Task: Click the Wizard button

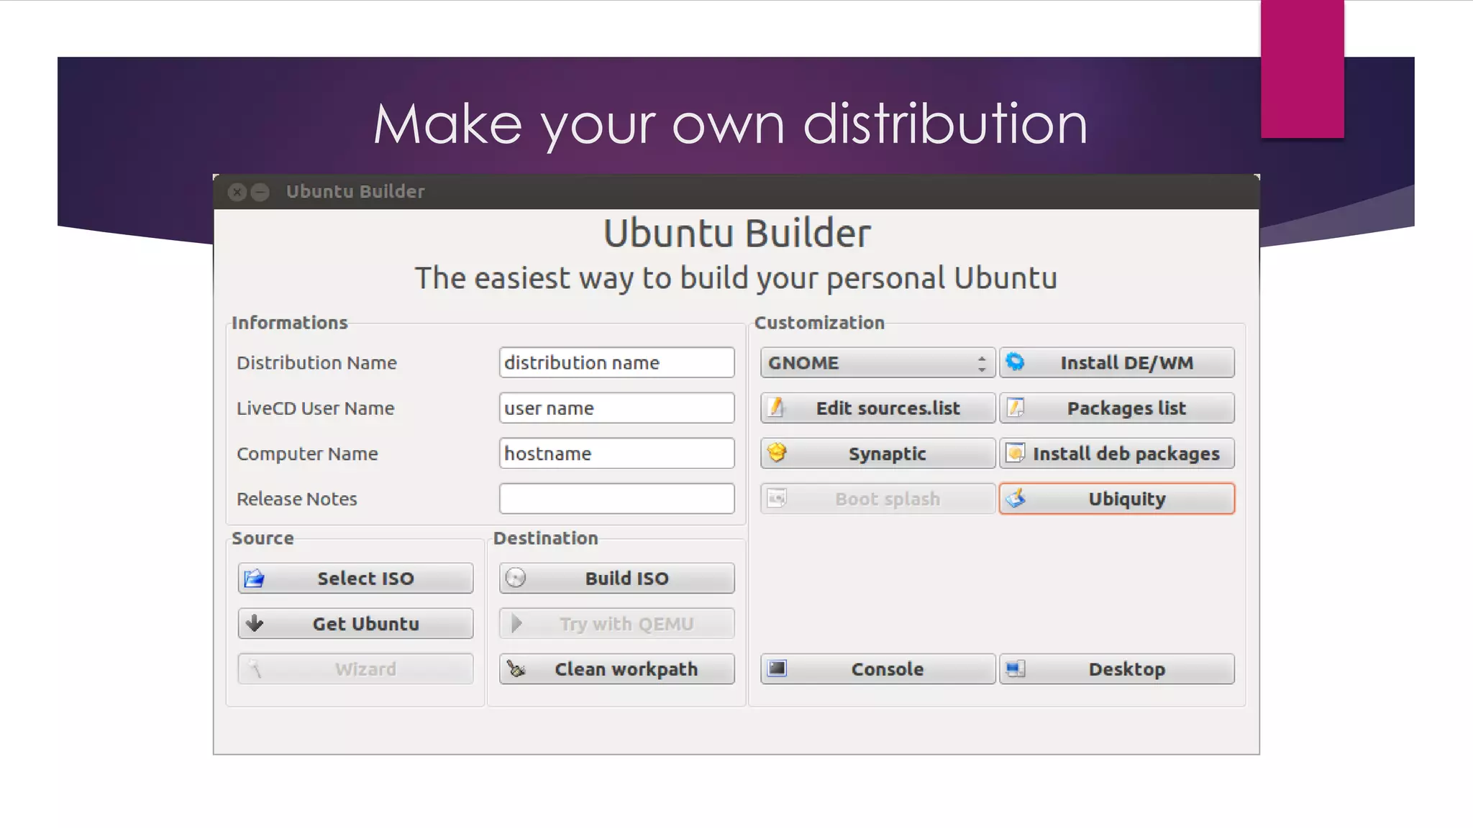Action: pos(355,668)
